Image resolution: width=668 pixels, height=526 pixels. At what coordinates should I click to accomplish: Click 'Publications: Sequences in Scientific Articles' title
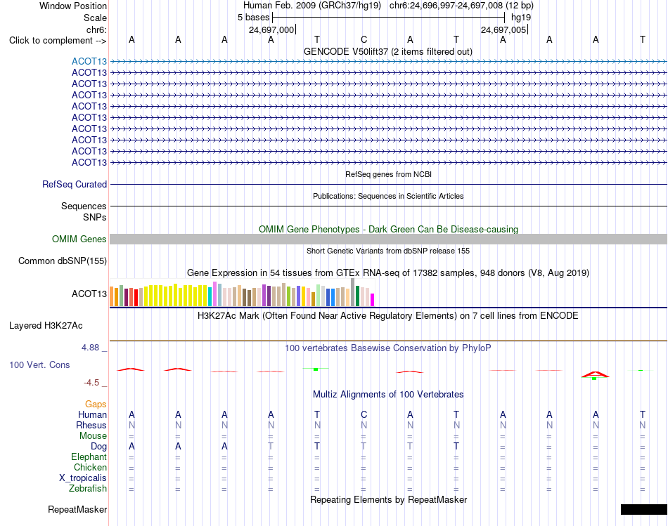(x=388, y=196)
